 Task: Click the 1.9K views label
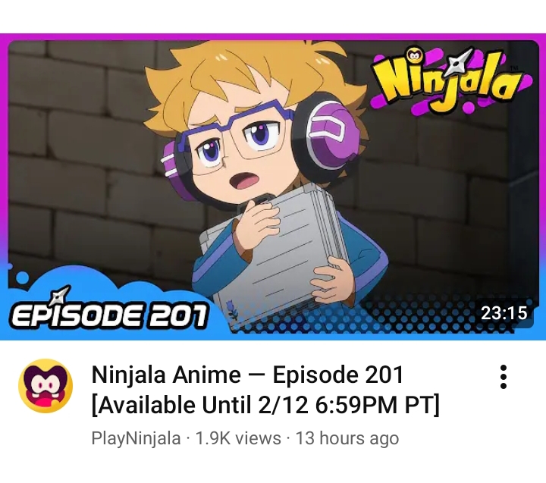tap(238, 438)
